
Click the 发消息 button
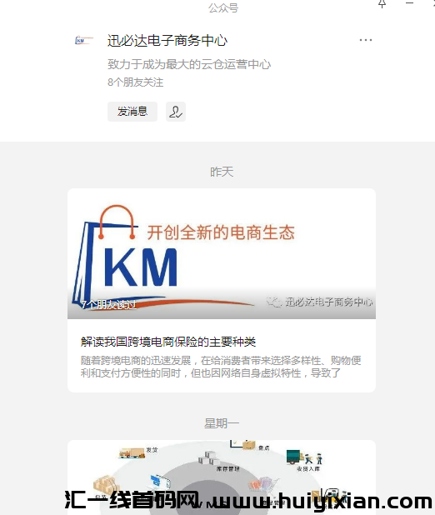coord(132,112)
